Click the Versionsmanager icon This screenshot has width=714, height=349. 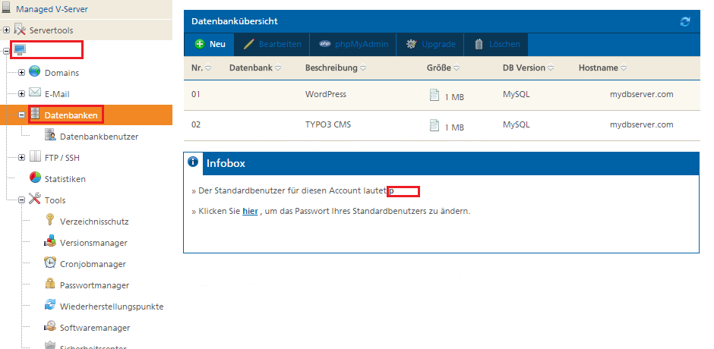(x=50, y=241)
